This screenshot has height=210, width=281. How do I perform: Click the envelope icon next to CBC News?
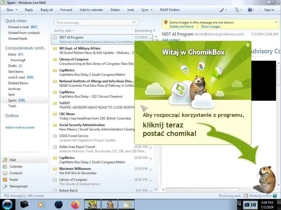click(55, 114)
